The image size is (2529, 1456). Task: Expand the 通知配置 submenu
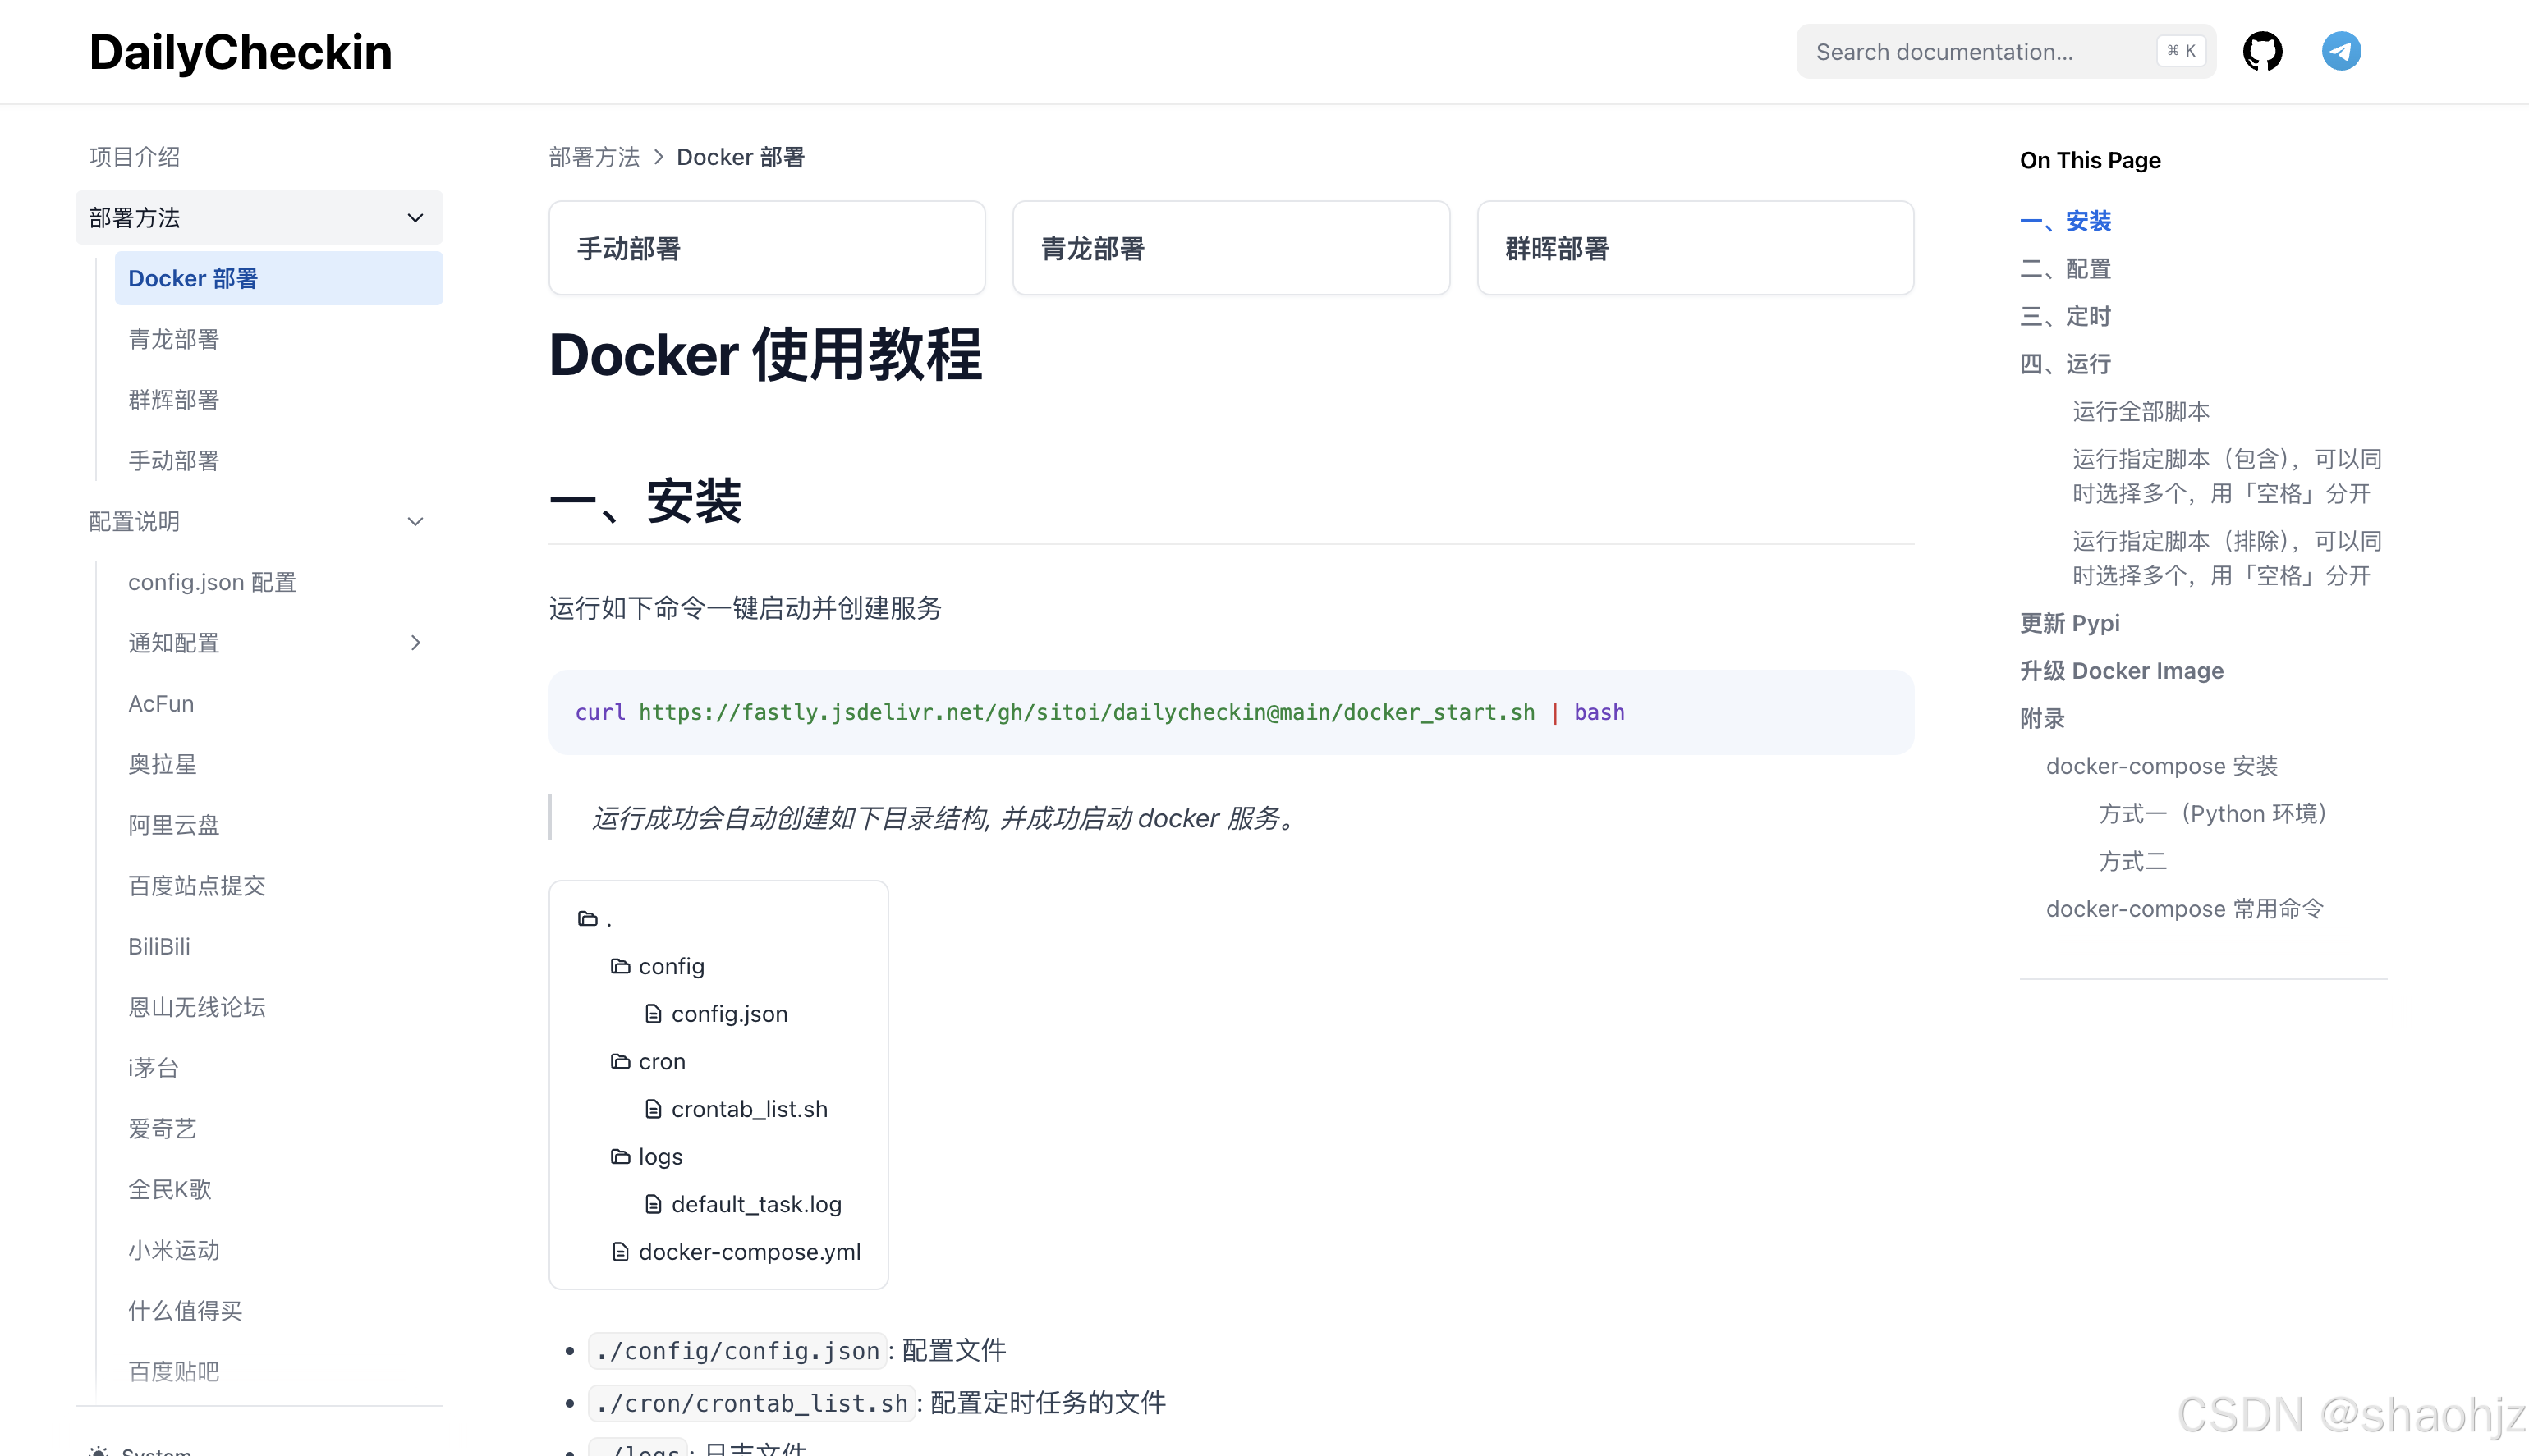(x=416, y=643)
